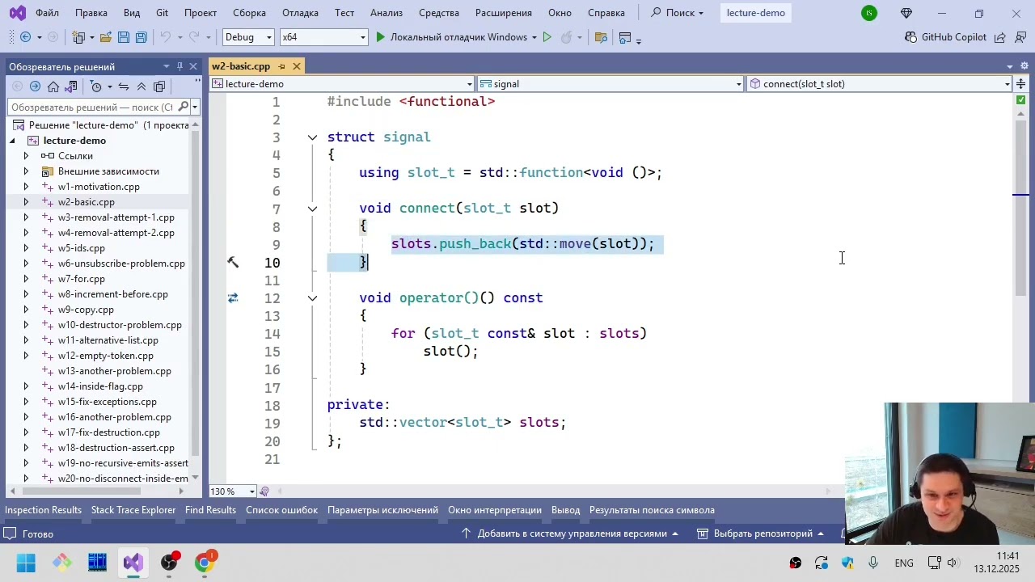The height and width of the screenshot is (582, 1035).
Task: Click the Выбрать репозиторий status bar button
Action: (x=761, y=533)
